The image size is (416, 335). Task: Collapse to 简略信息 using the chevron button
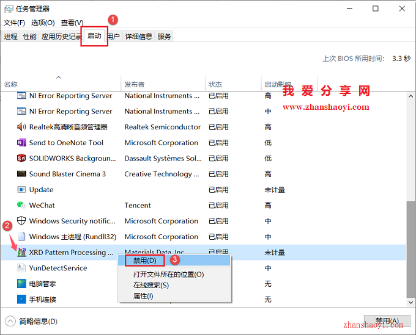[10, 321]
